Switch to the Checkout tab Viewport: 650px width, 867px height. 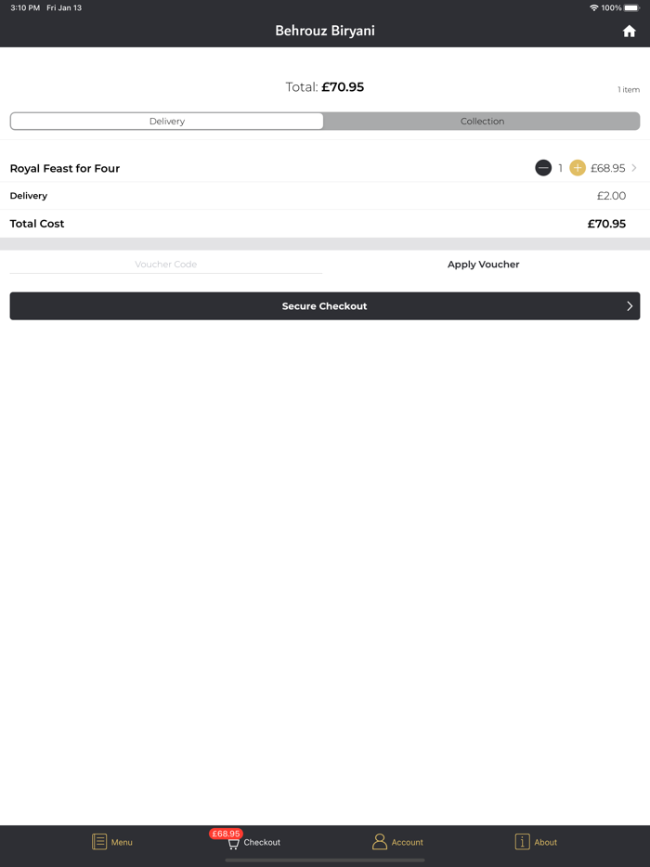point(253,845)
